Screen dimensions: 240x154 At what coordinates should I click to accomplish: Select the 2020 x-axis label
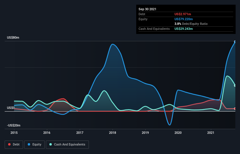point(178,133)
